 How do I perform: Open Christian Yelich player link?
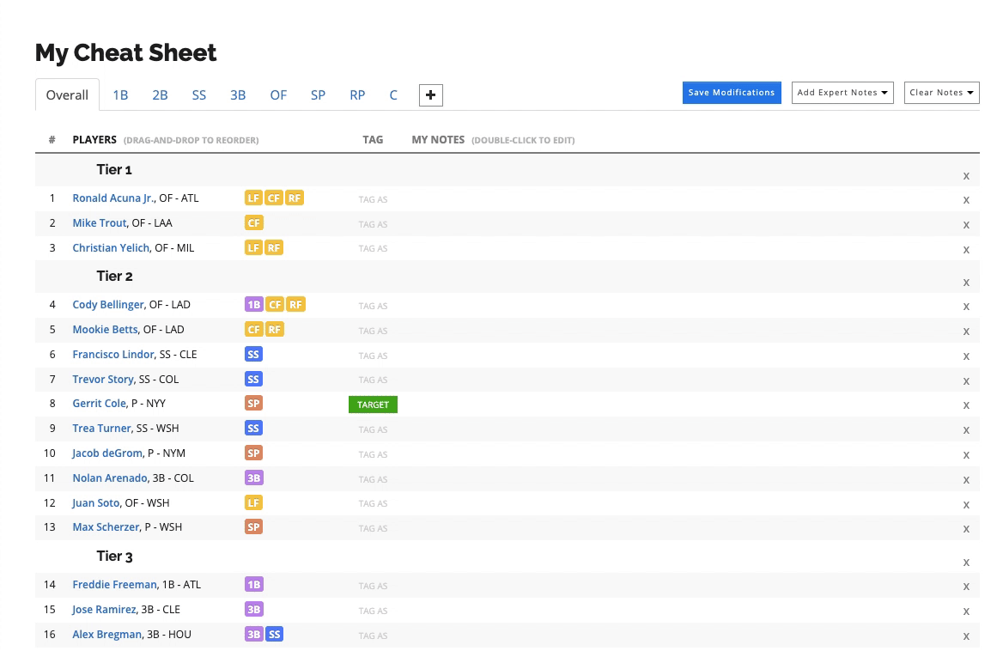tap(111, 248)
